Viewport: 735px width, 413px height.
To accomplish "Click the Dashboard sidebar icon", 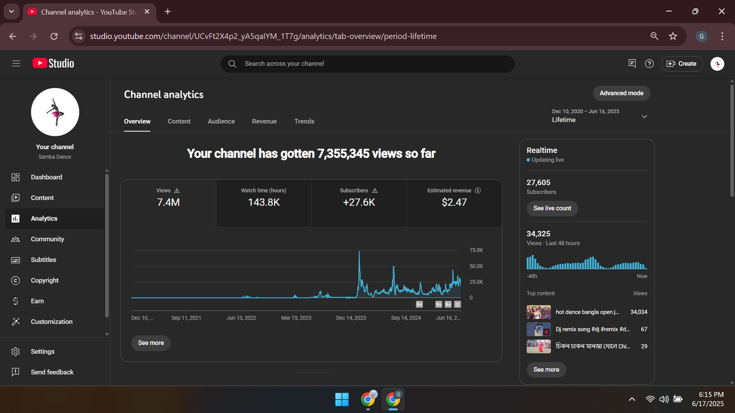I will pos(16,177).
